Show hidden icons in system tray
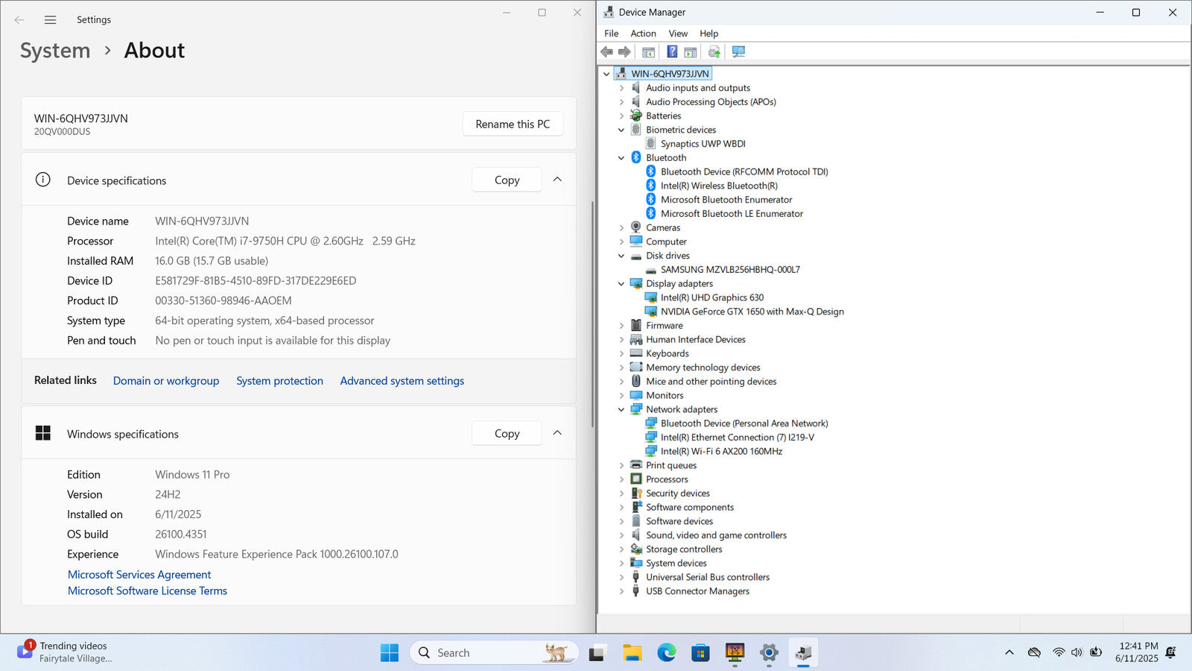 pyautogui.click(x=1009, y=652)
